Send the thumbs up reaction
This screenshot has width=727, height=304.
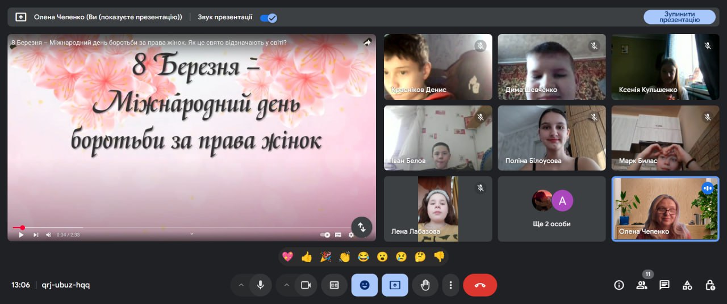point(307,257)
